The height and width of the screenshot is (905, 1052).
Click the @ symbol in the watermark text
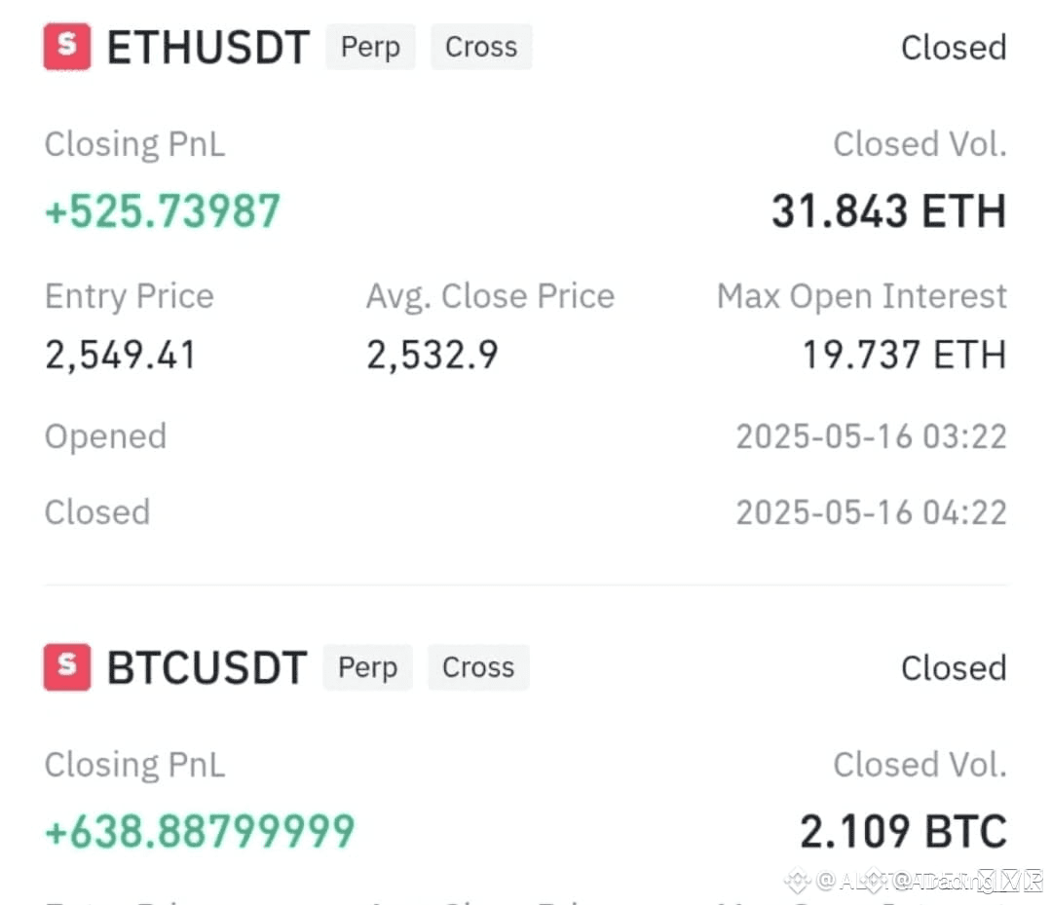coord(825,880)
